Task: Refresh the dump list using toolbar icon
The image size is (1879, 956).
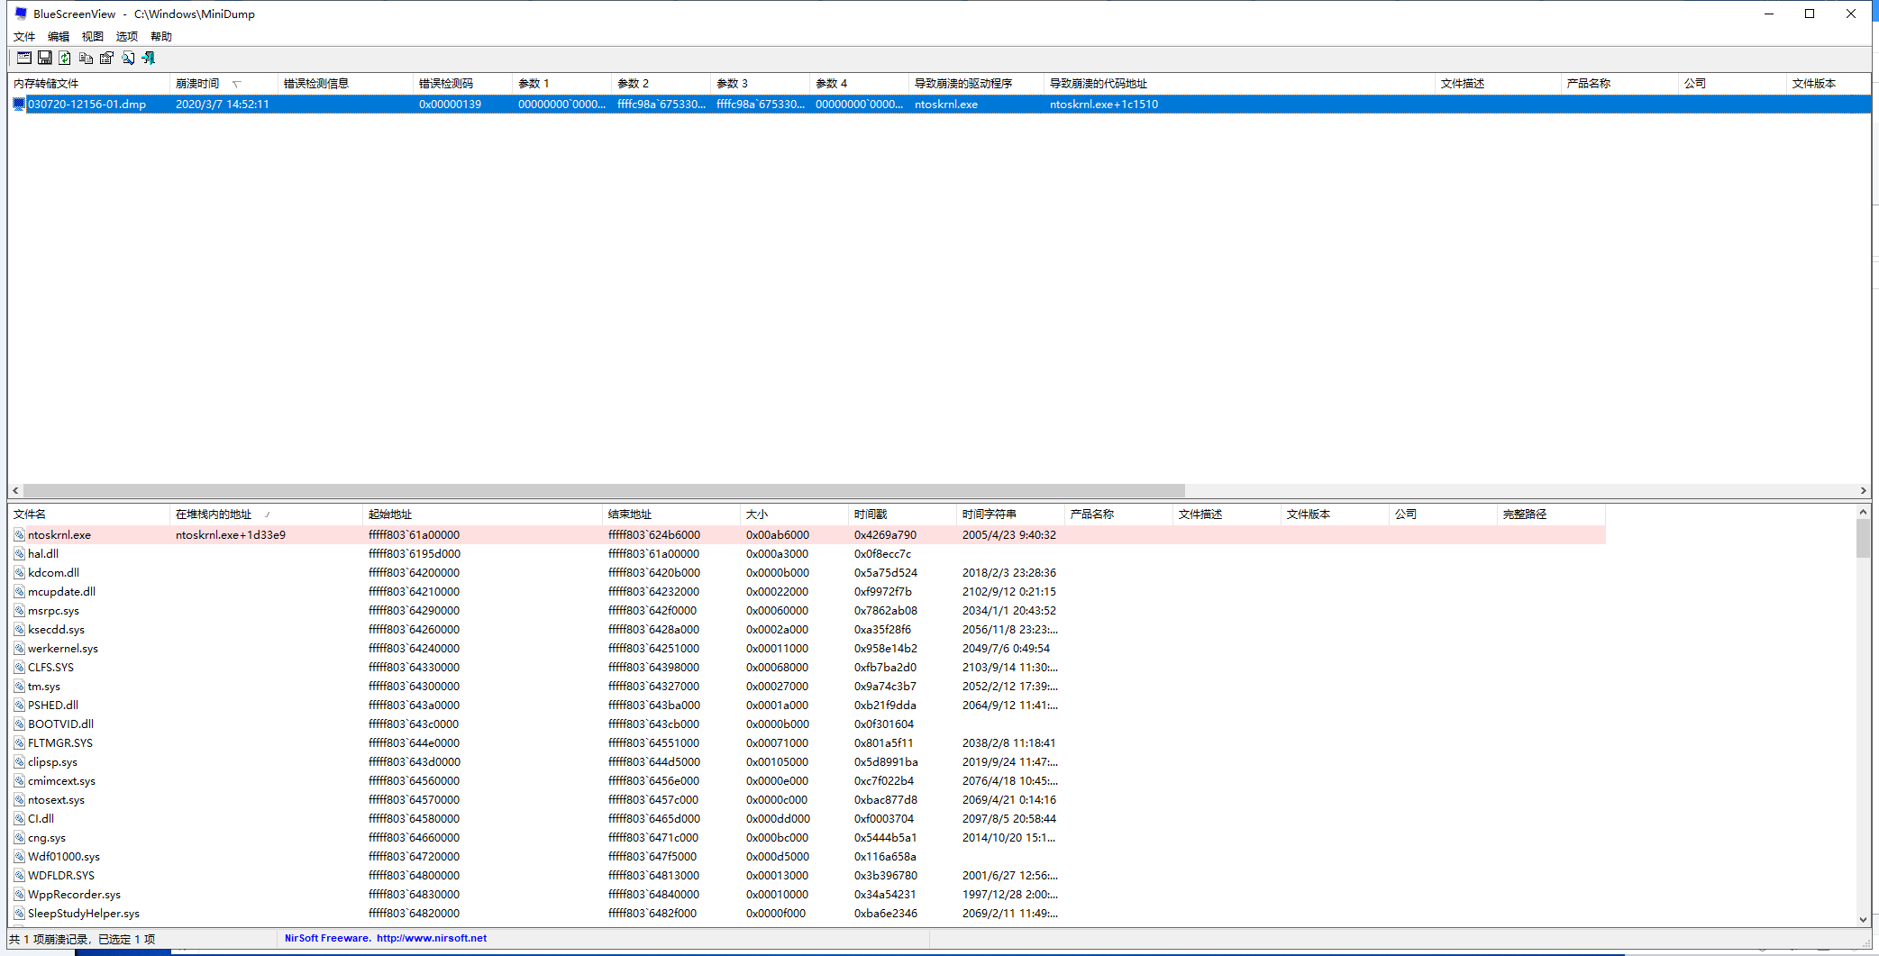Action: tap(65, 57)
